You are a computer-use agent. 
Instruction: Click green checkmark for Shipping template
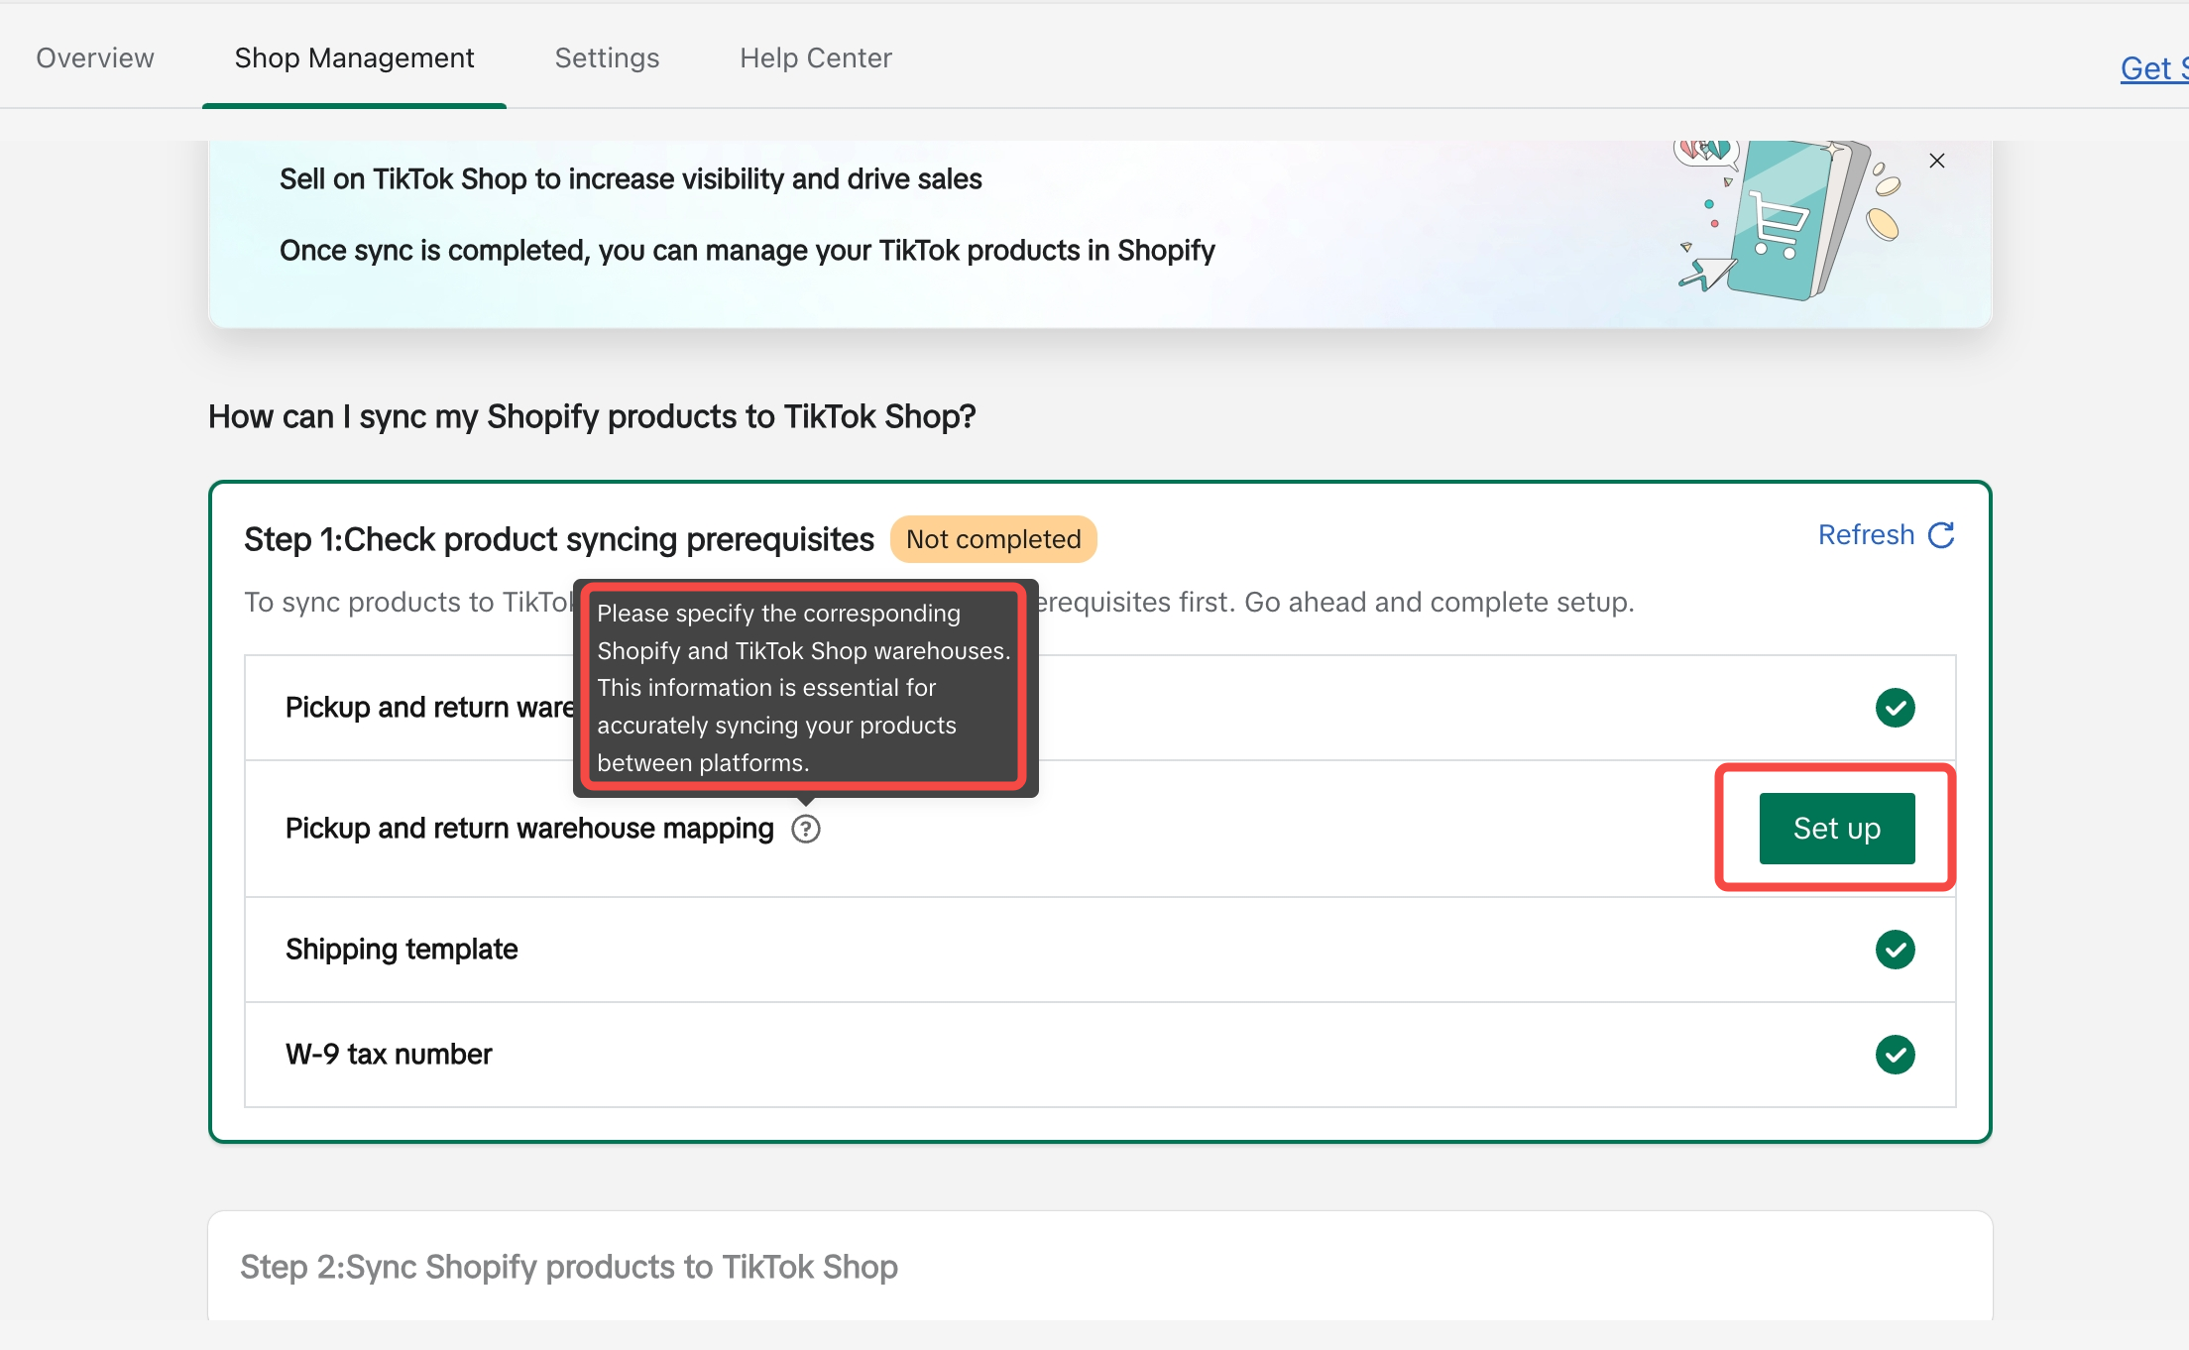click(1895, 950)
